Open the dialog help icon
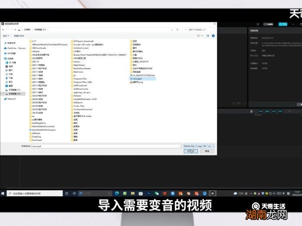 click(213, 36)
